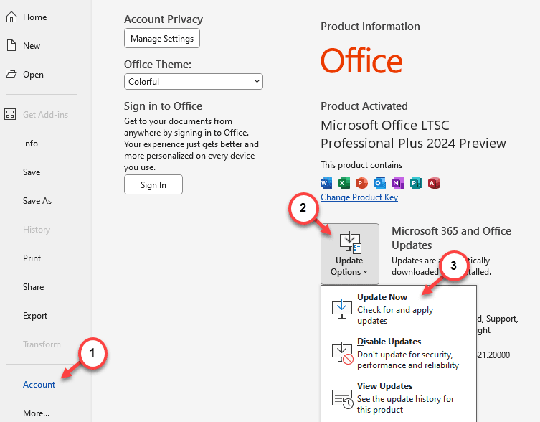Choose Disable Updates from the menu
540x422 pixels.
[399, 353]
